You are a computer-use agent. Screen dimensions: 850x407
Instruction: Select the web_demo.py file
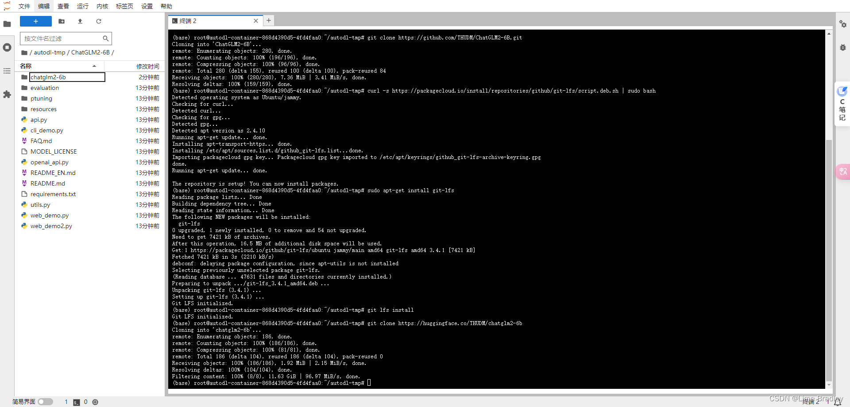pyautogui.click(x=90, y=215)
